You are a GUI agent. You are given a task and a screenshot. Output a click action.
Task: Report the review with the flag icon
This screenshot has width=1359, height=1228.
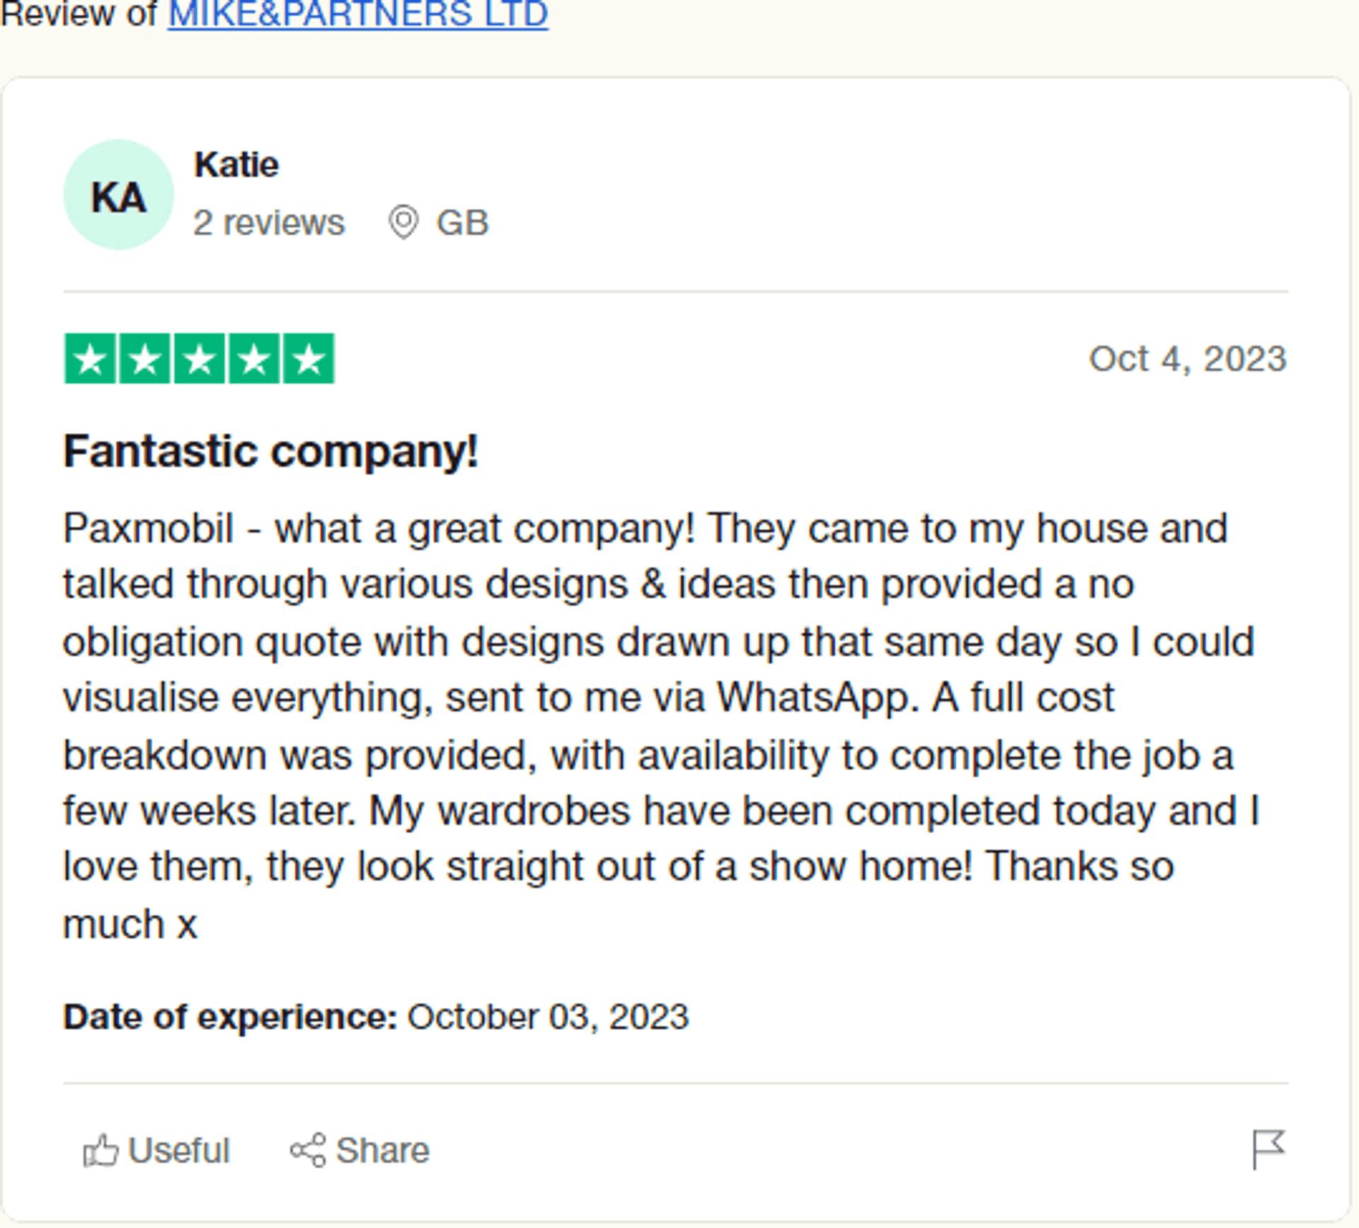(1268, 1149)
